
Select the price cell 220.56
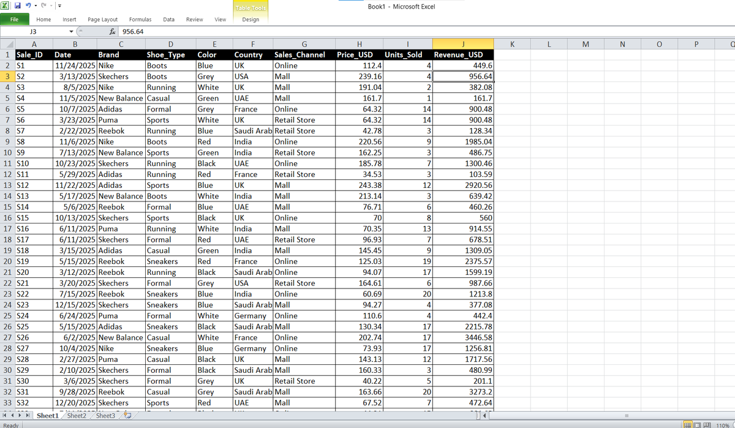(x=360, y=141)
